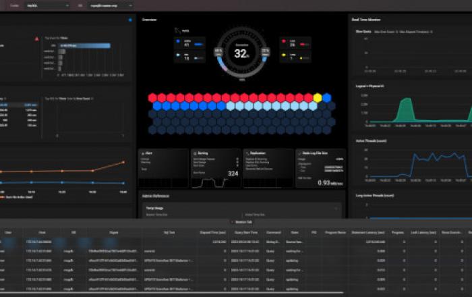Click the Alert card bell icon

[143, 153]
